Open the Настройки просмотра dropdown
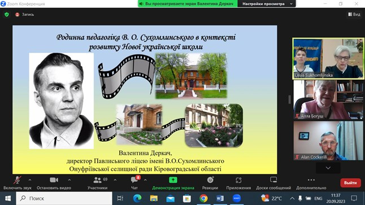Screen dimensions: 365x205 [267, 4]
